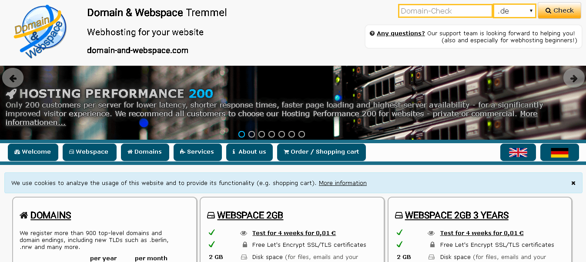Screen dimensions: 586x262
Task: Dismiss the cookie notice with the x
Action: point(573,183)
